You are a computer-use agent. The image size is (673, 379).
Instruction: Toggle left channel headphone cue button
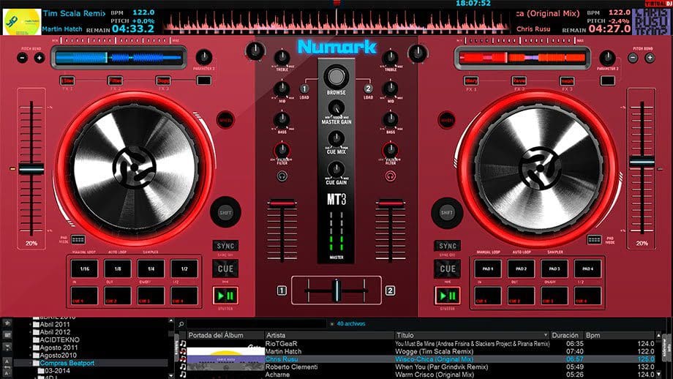[282, 176]
